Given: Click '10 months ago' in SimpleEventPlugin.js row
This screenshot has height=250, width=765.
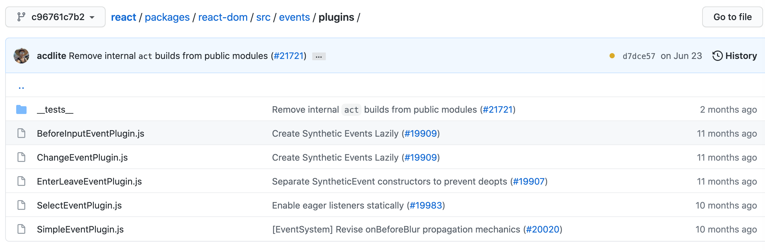Looking at the screenshot, I should 726,229.
